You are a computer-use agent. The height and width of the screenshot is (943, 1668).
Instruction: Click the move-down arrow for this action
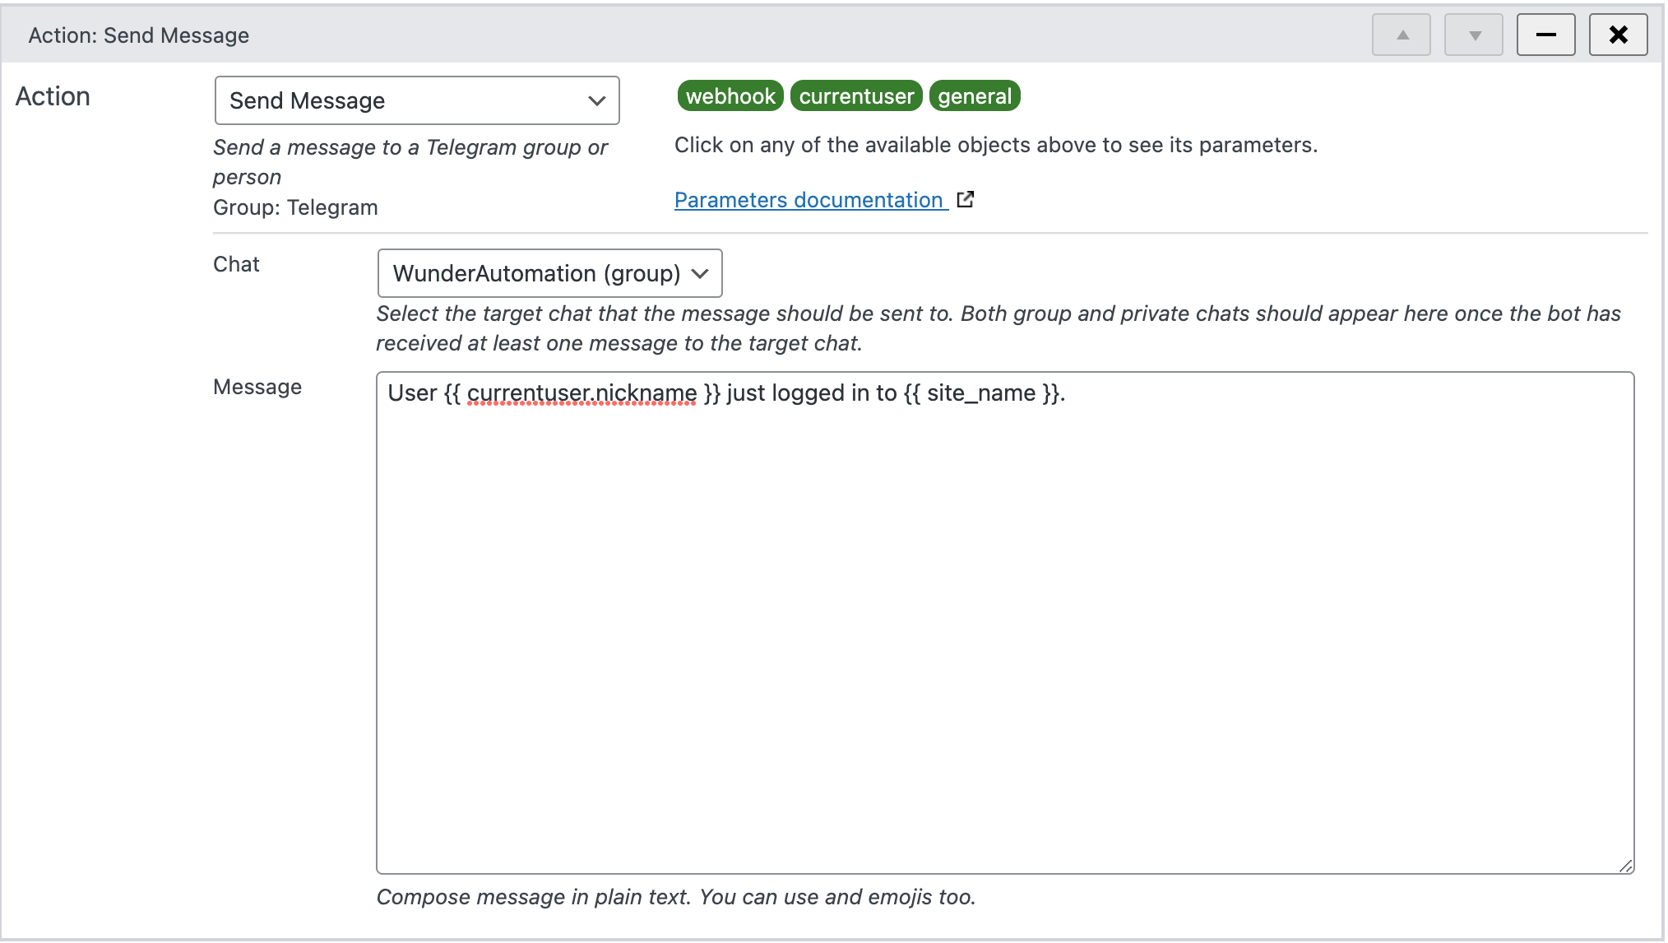coord(1474,35)
